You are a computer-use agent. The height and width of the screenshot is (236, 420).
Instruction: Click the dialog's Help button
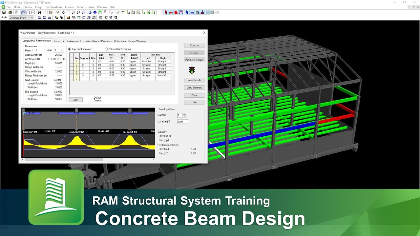tap(194, 102)
